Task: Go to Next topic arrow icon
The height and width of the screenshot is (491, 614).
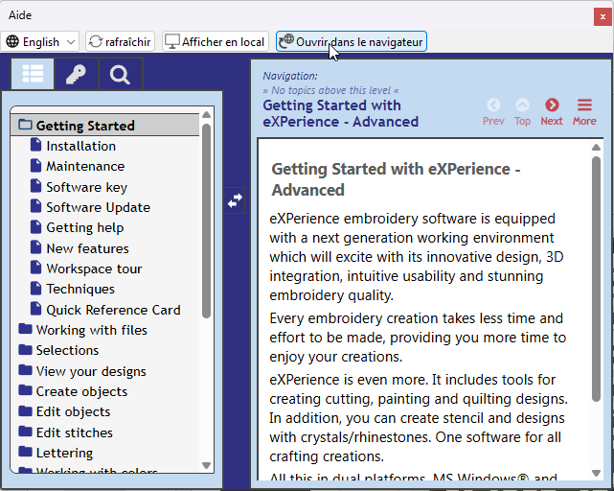Action: [552, 105]
